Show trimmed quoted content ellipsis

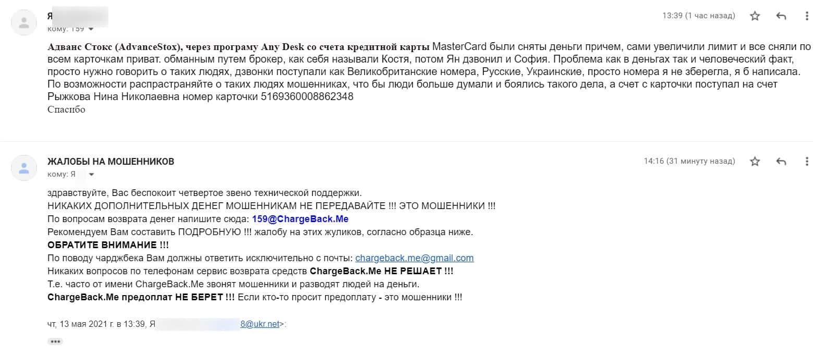click(x=55, y=341)
